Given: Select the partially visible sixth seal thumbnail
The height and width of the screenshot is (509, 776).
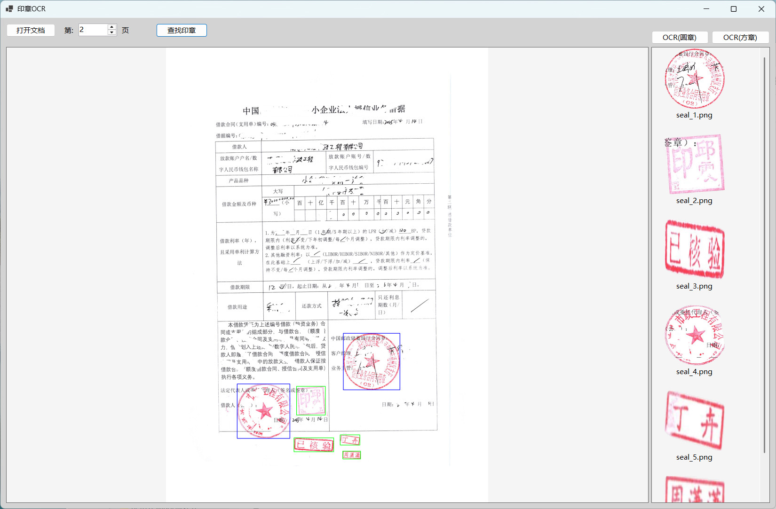Looking at the screenshot, I should pyautogui.click(x=694, y=489).
